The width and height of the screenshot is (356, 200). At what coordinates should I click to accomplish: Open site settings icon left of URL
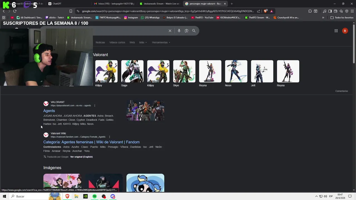pyautogui.click(x=78, y=11)
